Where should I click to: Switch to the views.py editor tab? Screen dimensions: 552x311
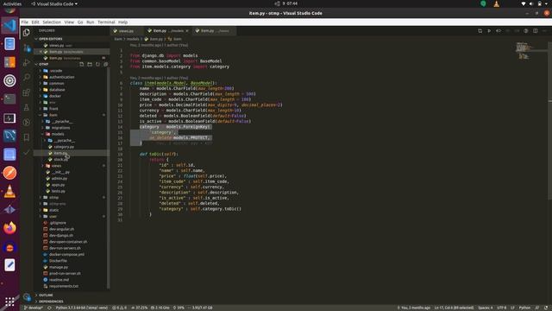point(126,31)
